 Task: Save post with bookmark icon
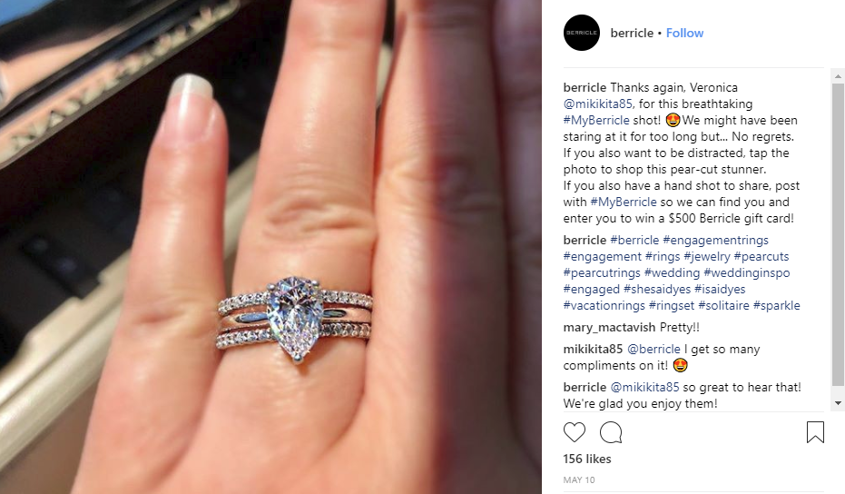[815, 432]
